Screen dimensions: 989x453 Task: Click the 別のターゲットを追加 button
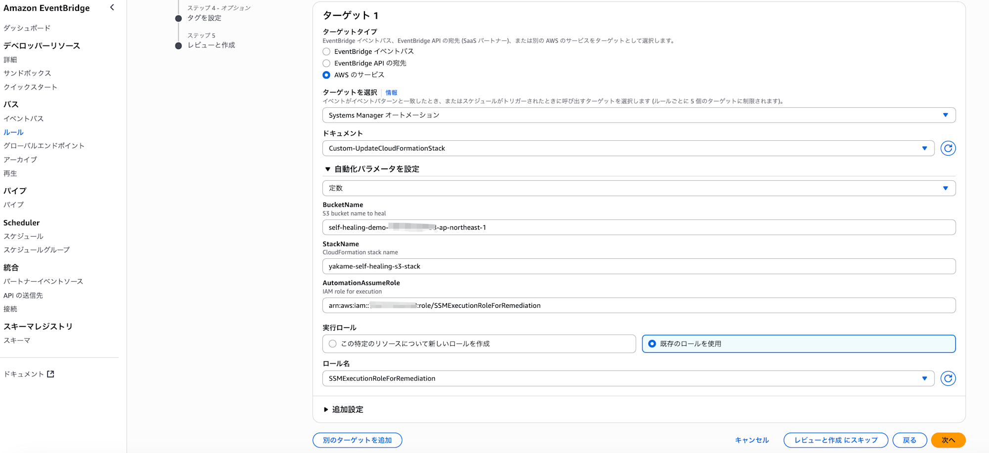[x=357, y=440]
